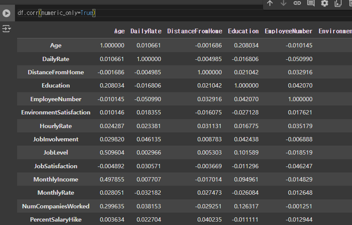Select the DistanceFromHome column header

tap(195, 31)
